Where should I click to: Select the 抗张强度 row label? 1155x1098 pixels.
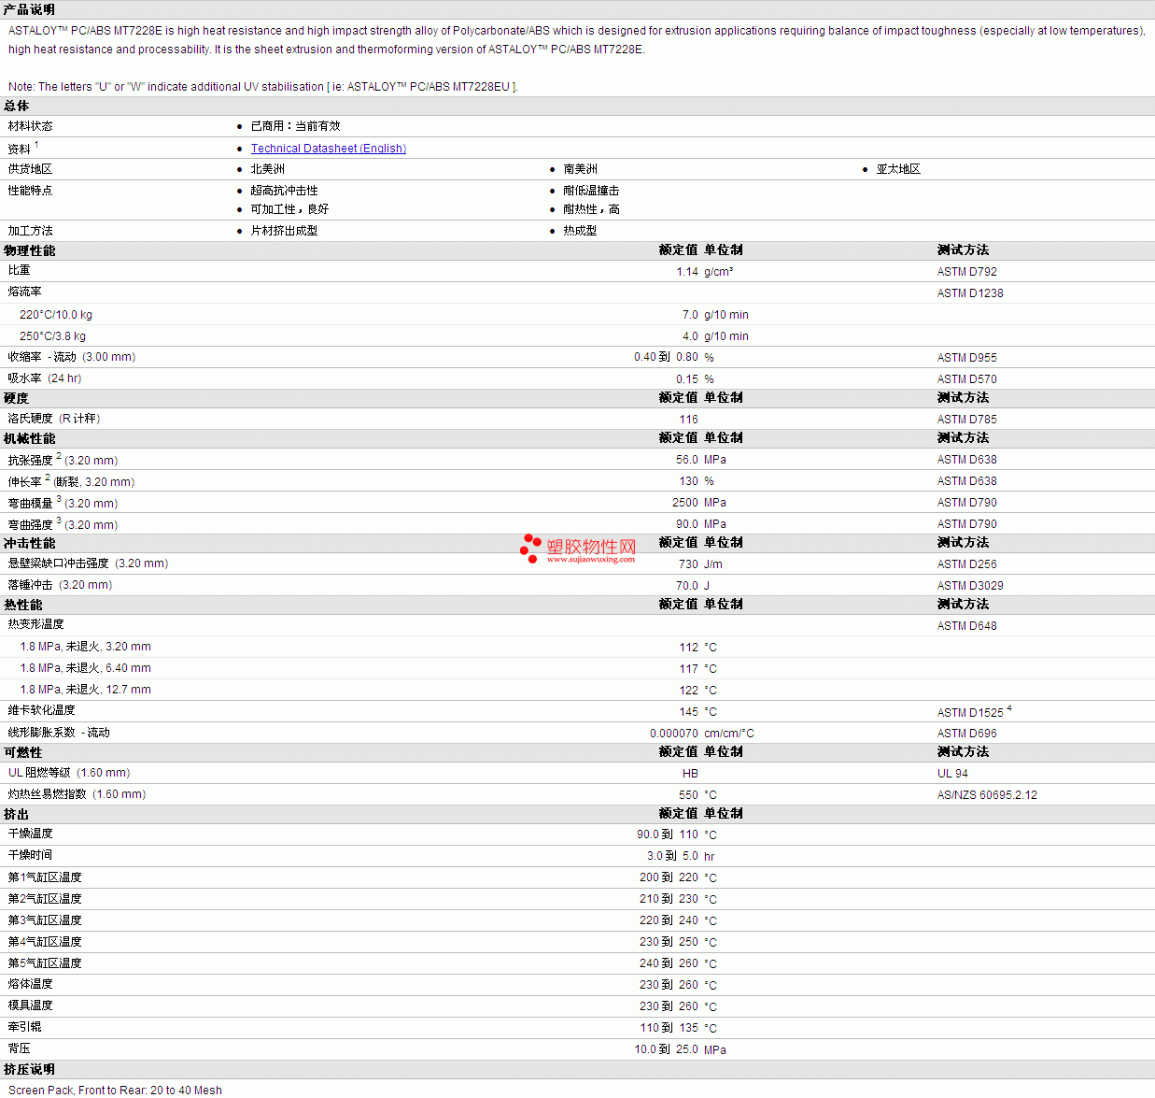63,460
